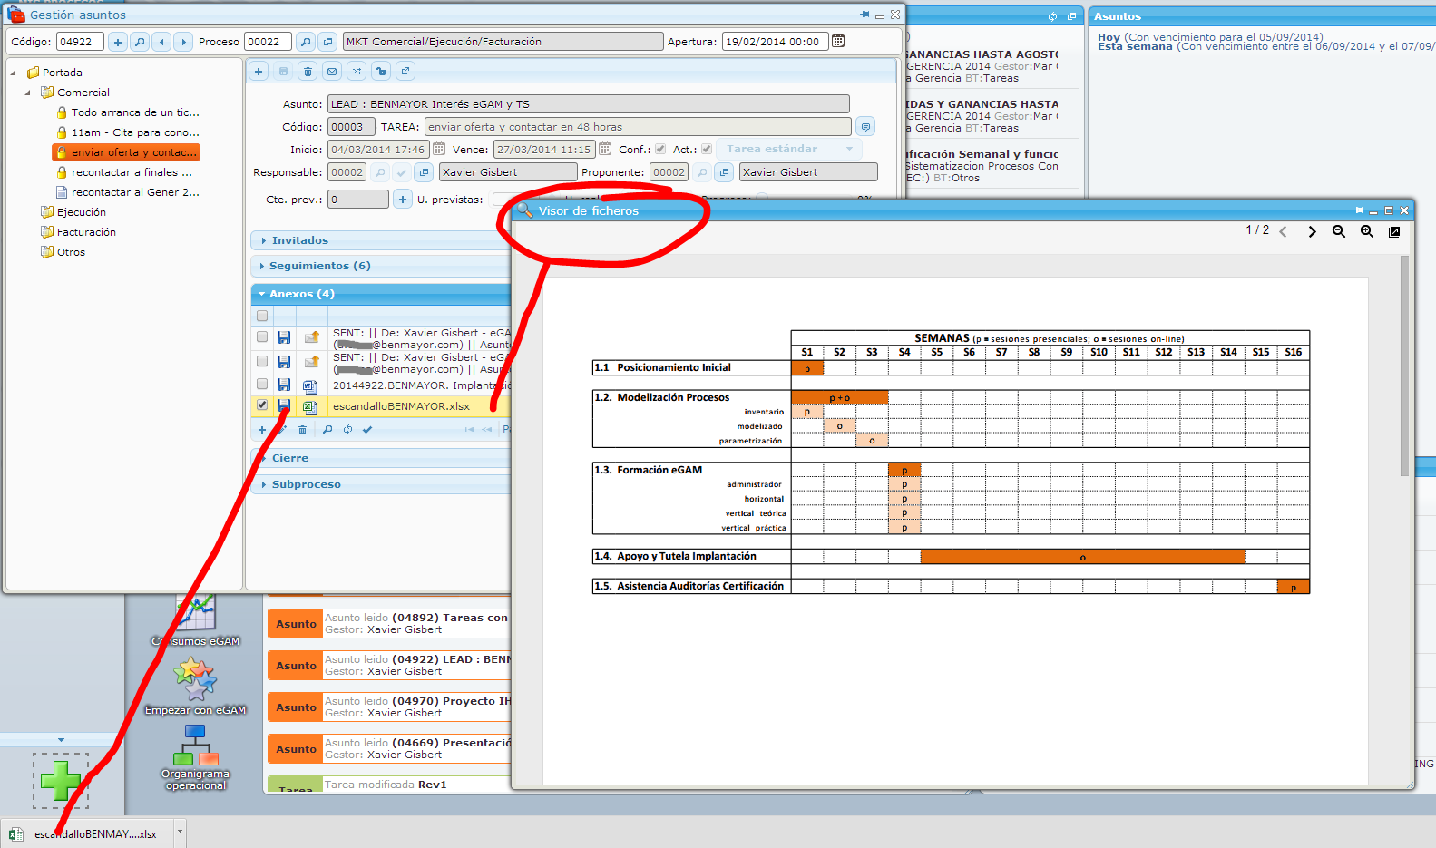Search attachments with the Anexos magnifier
The image size is (1436, 848).
coord(327,430)
